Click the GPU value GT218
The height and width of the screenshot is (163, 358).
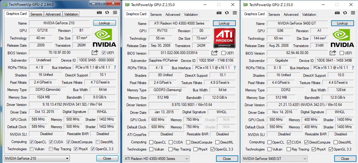coord(42,30)
